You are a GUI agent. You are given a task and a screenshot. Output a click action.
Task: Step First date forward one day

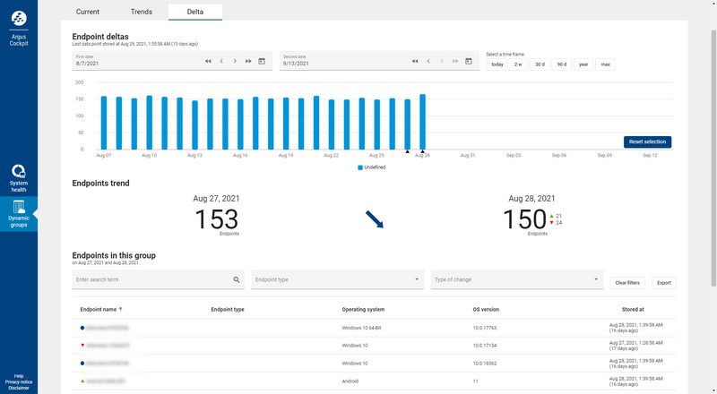235,61
